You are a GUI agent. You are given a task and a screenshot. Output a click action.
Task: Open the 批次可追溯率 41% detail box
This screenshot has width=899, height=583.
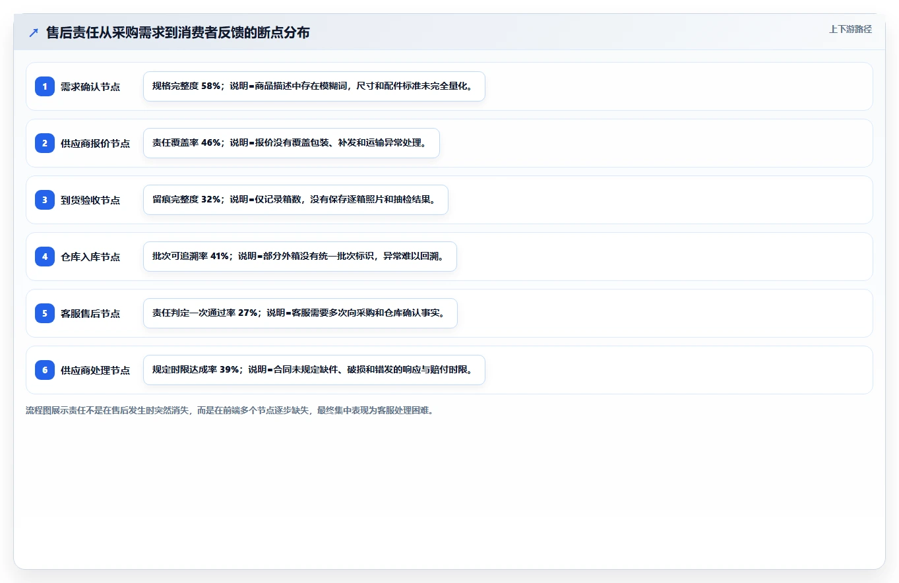pyautogui.click(x=300, y=257)
